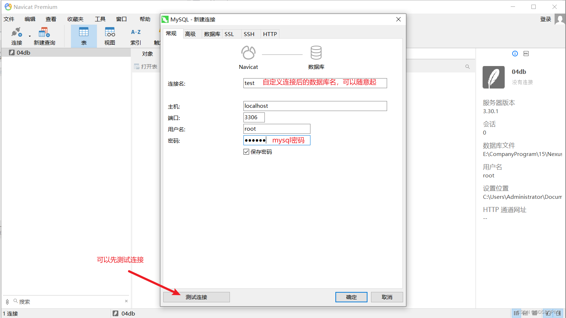Click the 对象 tab in the main window
This screenshot has width=566, height=318.
pos(148,54)
